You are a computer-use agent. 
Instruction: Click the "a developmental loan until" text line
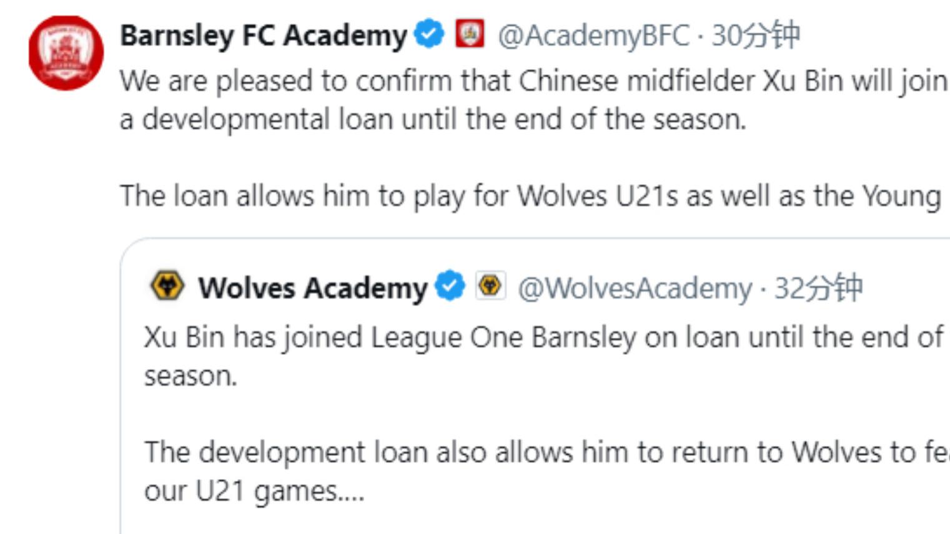tap(432, 119)
